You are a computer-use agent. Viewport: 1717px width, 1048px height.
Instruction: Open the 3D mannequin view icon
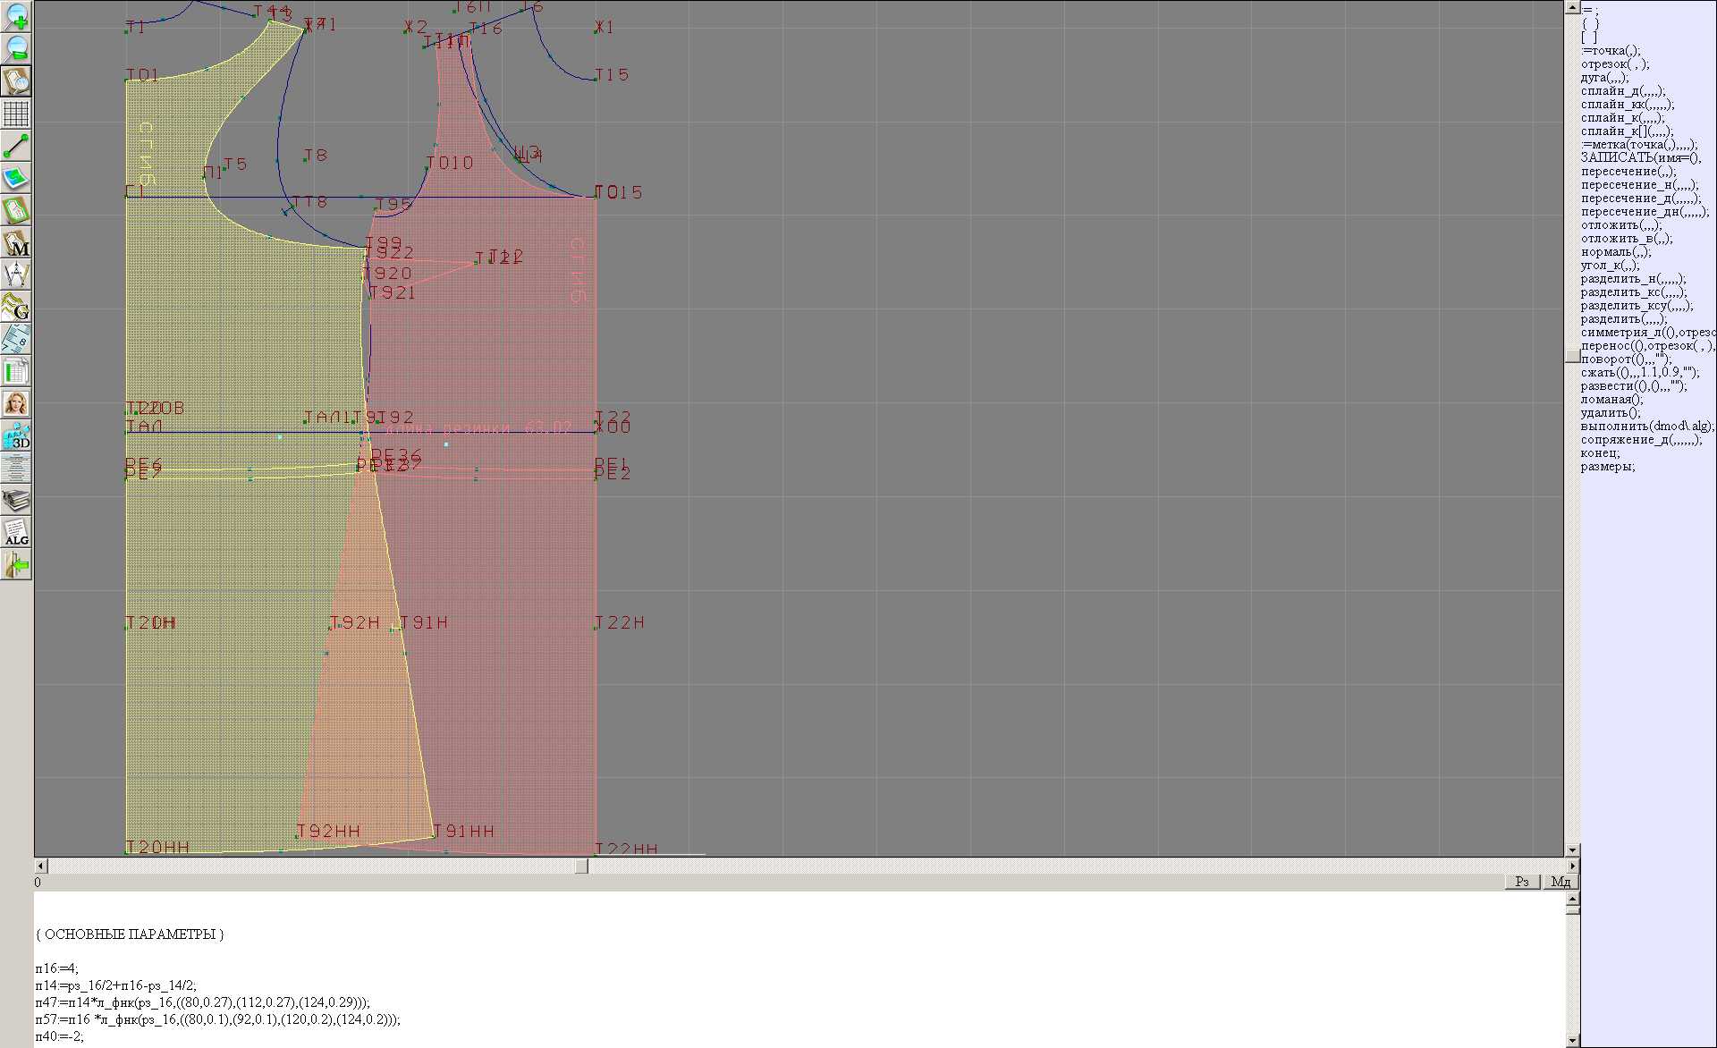point(16,435)
